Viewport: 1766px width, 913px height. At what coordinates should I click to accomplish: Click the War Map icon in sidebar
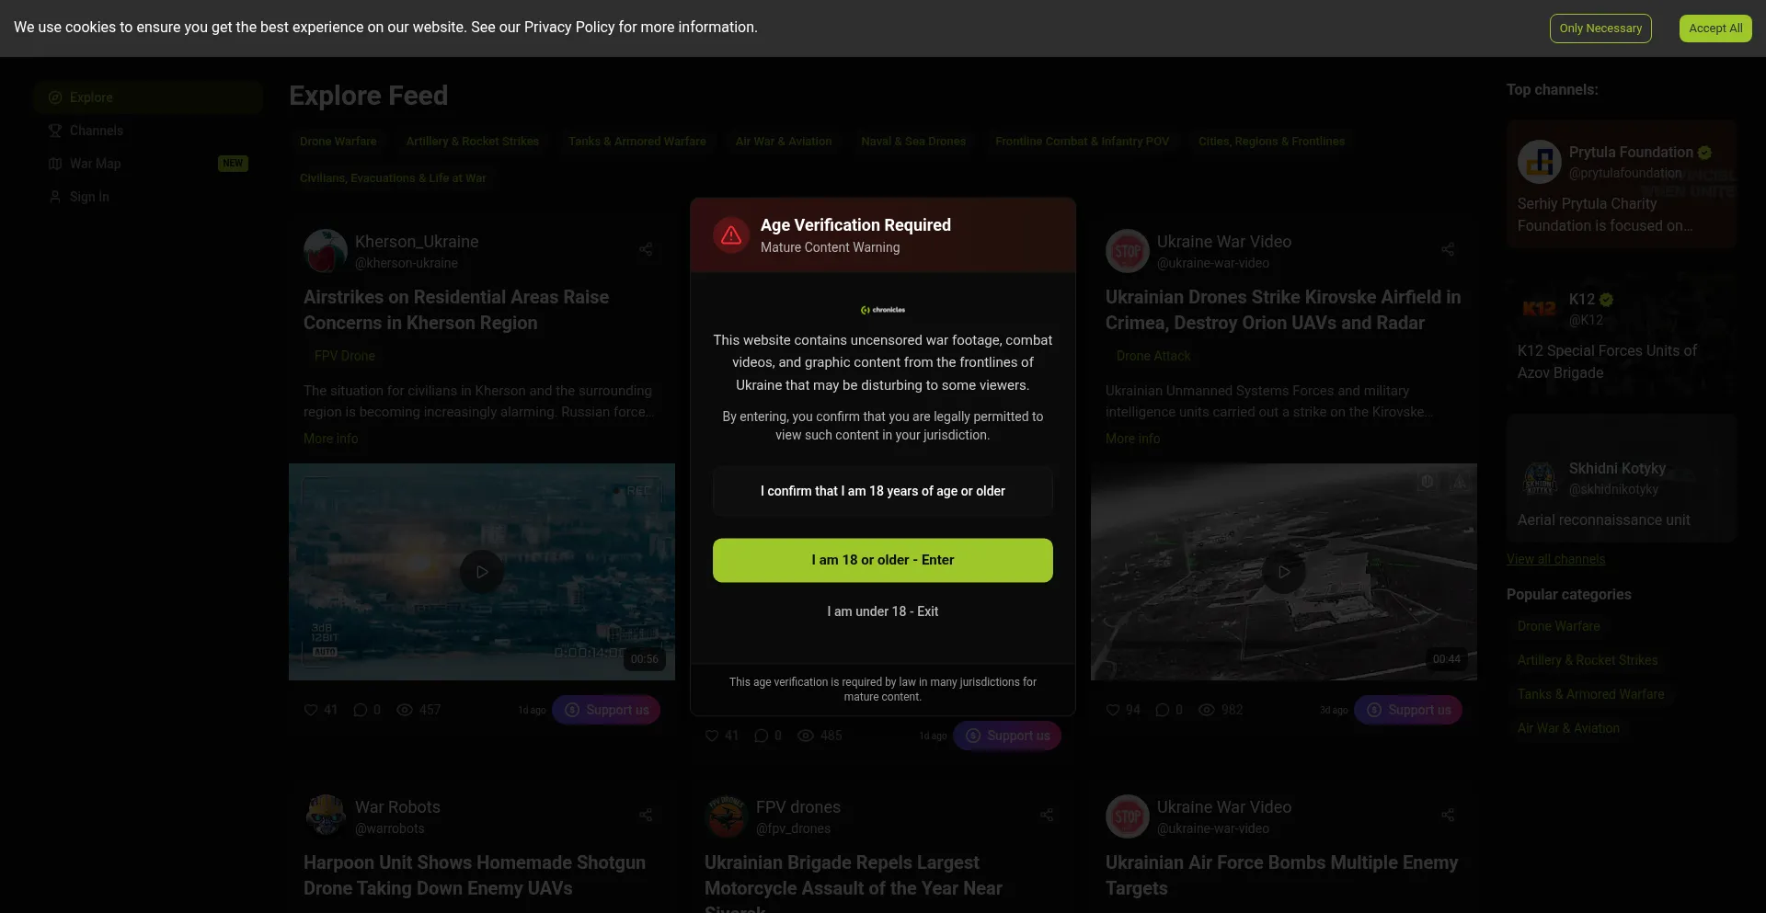[55, 164]
